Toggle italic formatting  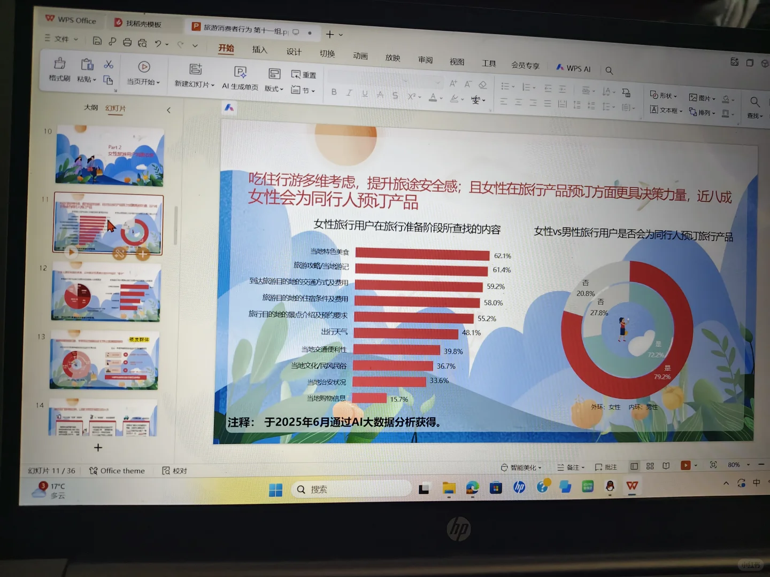tap(349, 92)
